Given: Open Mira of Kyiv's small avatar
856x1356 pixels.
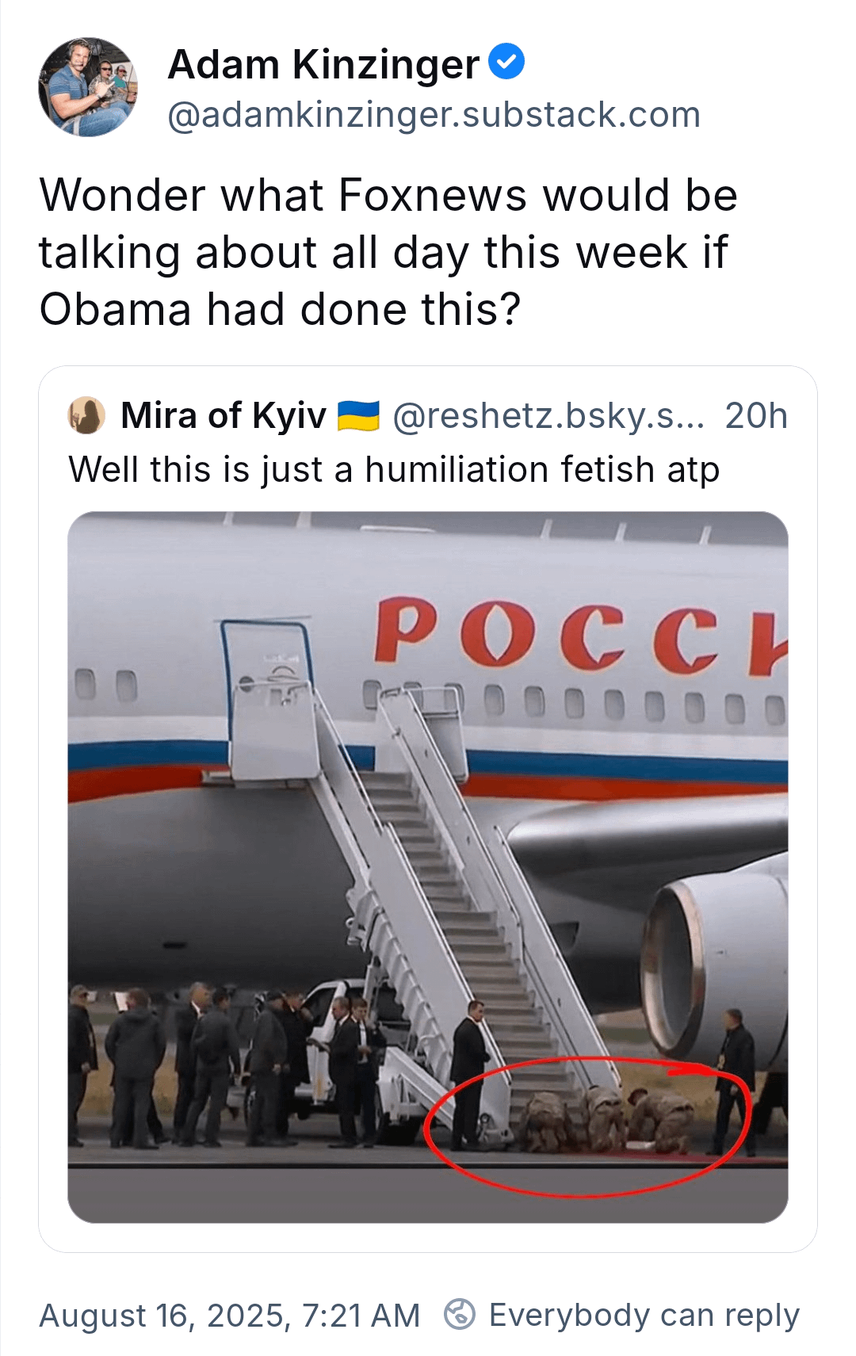Looking at the screenshot, I should click(86, 415).
